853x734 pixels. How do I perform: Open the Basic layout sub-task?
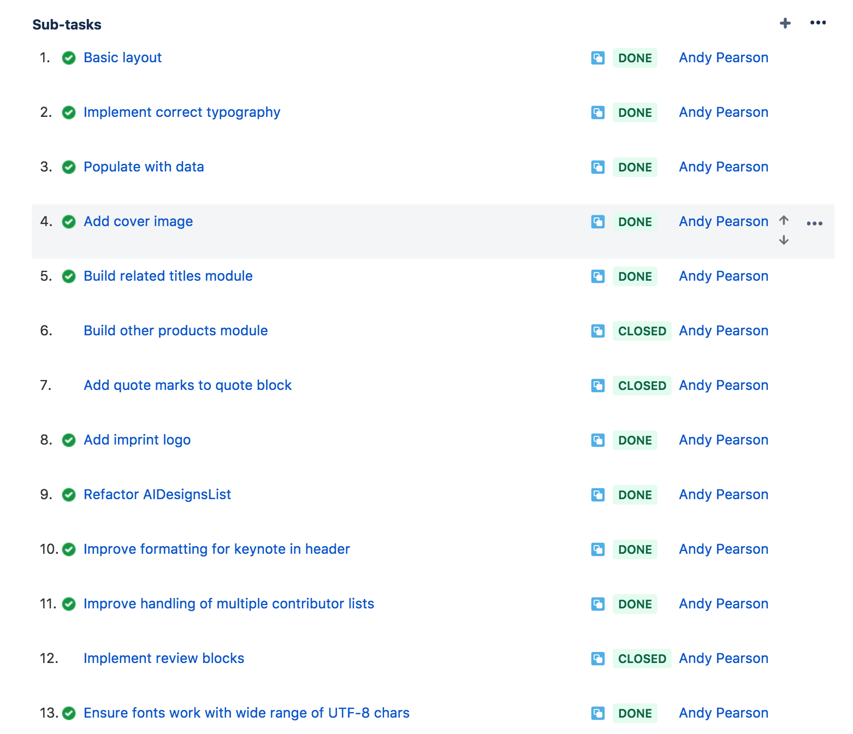(x=122, y=58)
